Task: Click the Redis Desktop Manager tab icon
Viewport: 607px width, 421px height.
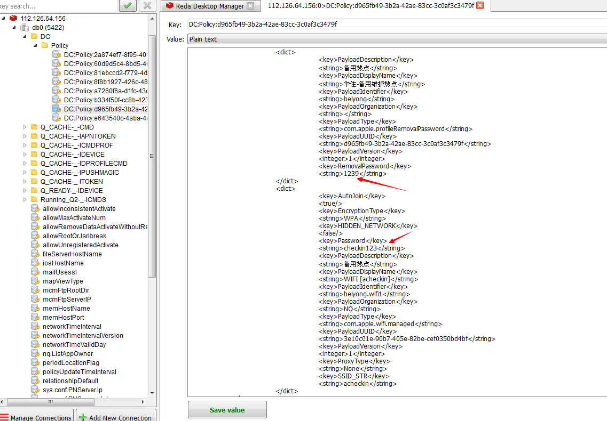Action: (x=170, y=5)
